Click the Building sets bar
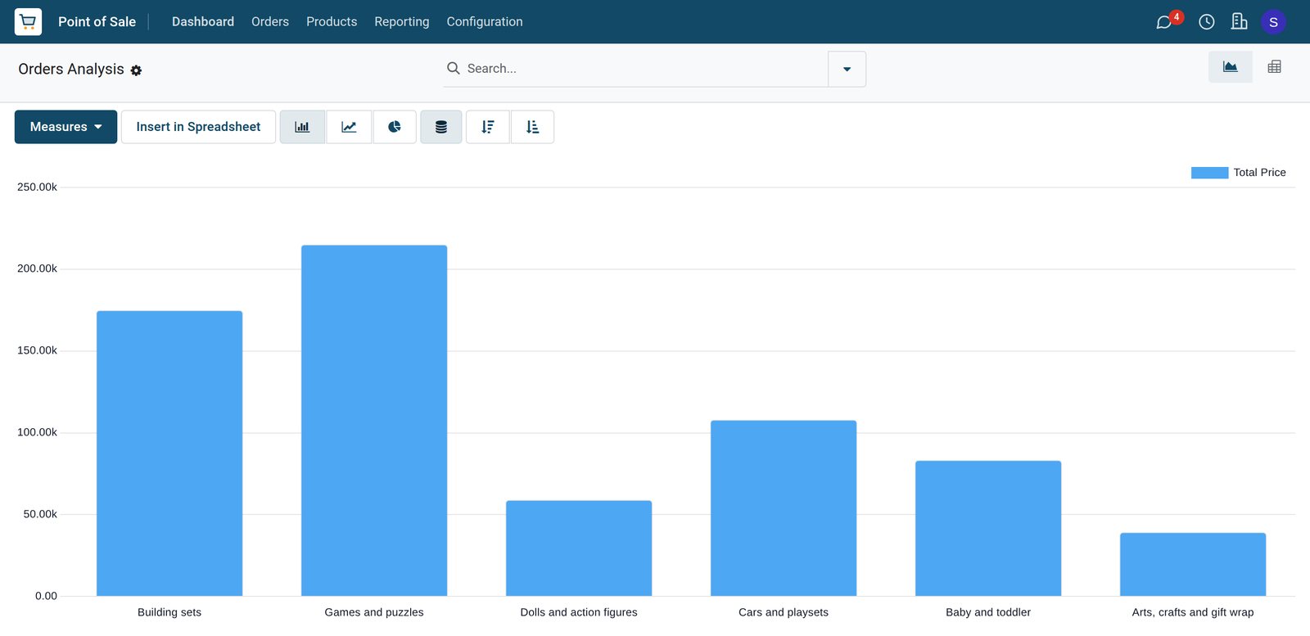This screenshot has width=1310, height=636. click(169, 453)
